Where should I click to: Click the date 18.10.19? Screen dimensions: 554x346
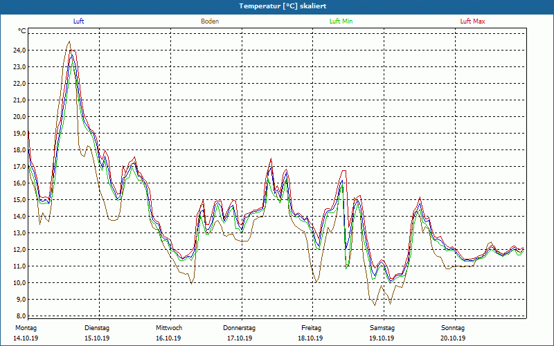pyautogui.click(x=310, y=338)
